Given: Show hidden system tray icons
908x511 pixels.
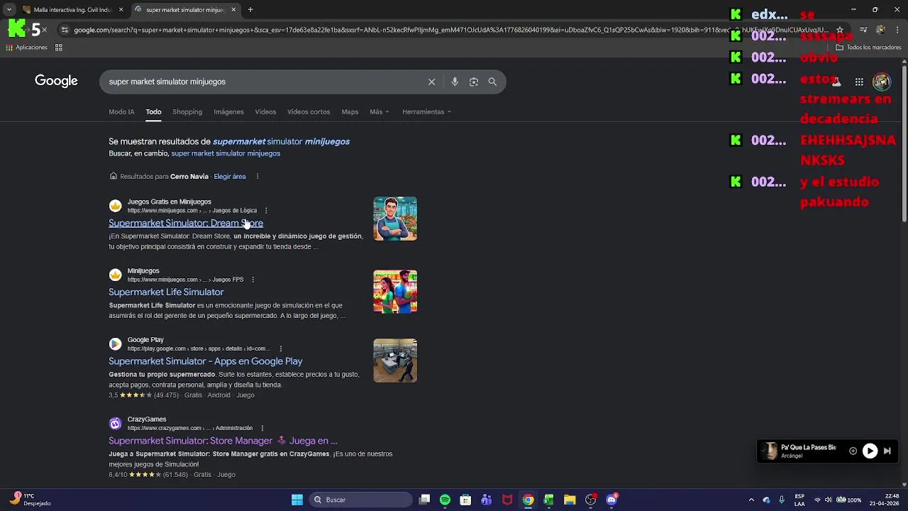Looking at the screenshot, I should 751,500.
